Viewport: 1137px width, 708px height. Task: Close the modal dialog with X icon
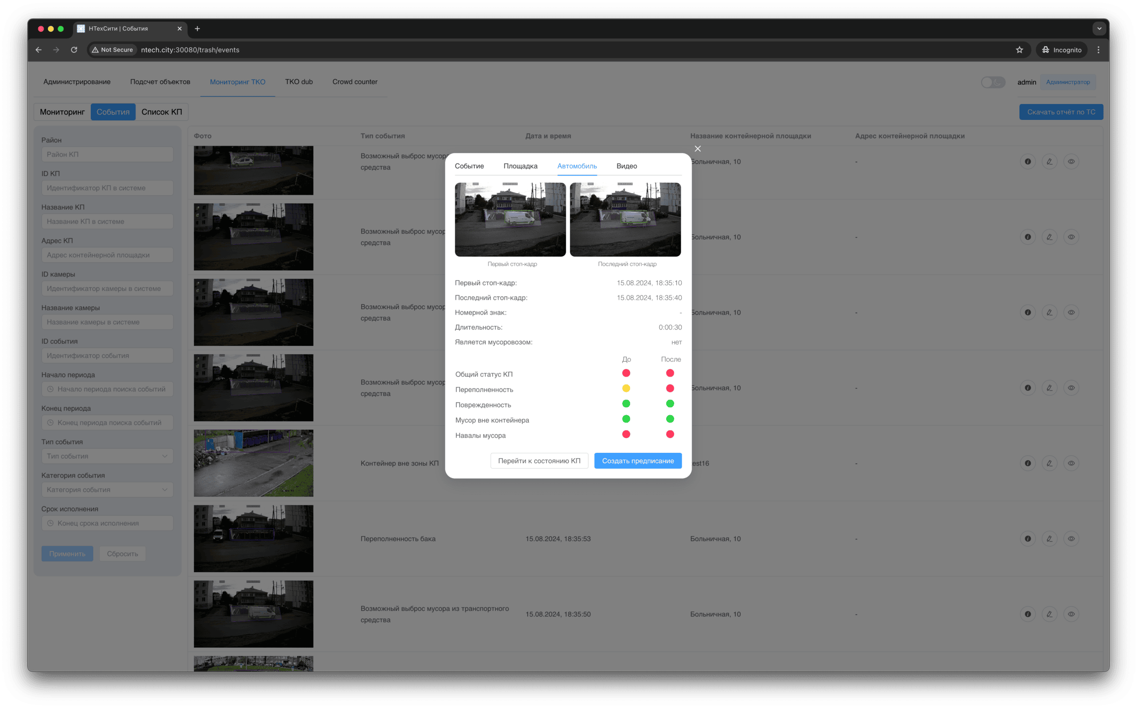[x=697, y=149]
